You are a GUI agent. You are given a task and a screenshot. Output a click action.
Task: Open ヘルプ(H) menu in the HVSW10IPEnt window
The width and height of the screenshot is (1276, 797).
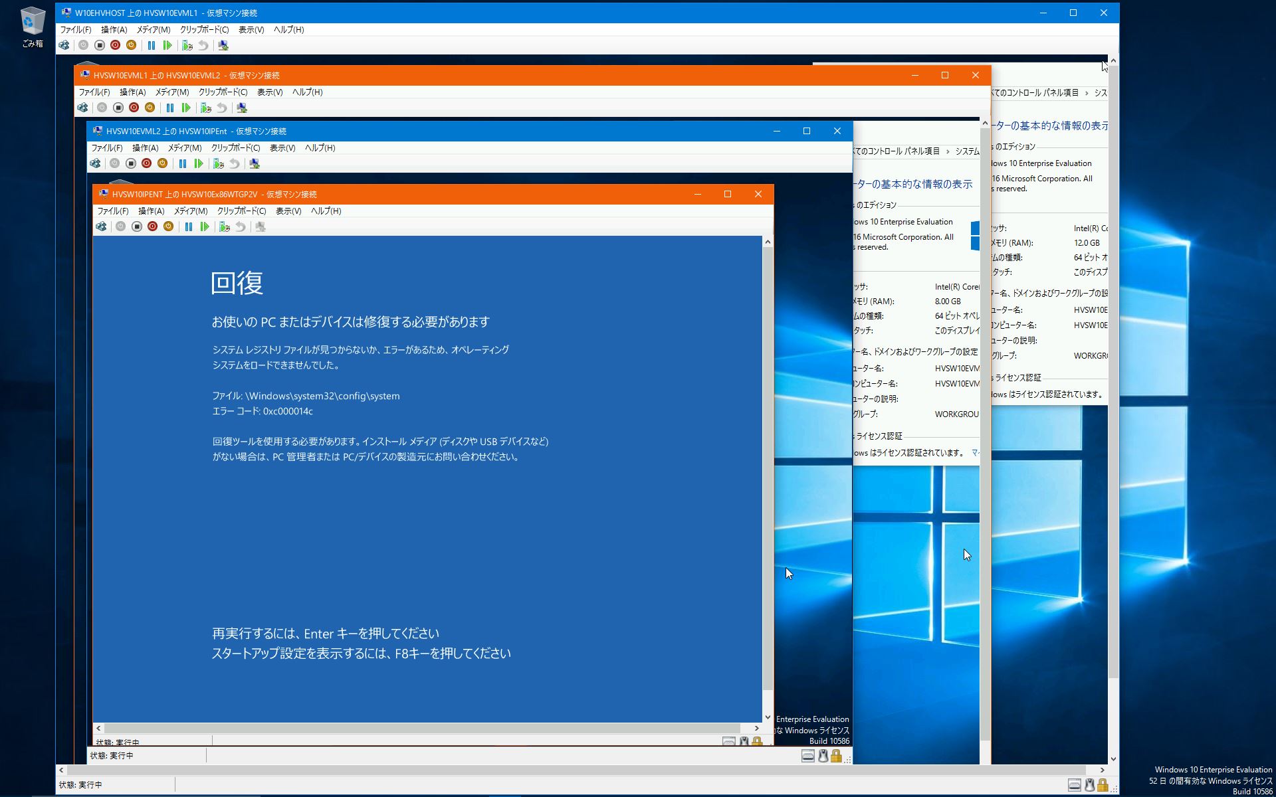pyautogui.click(x=320, y=148)
